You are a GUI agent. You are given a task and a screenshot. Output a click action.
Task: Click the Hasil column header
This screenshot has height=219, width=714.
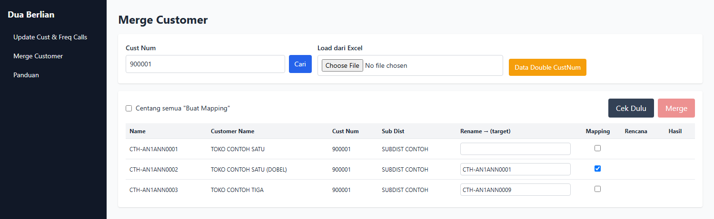[675, 131]
